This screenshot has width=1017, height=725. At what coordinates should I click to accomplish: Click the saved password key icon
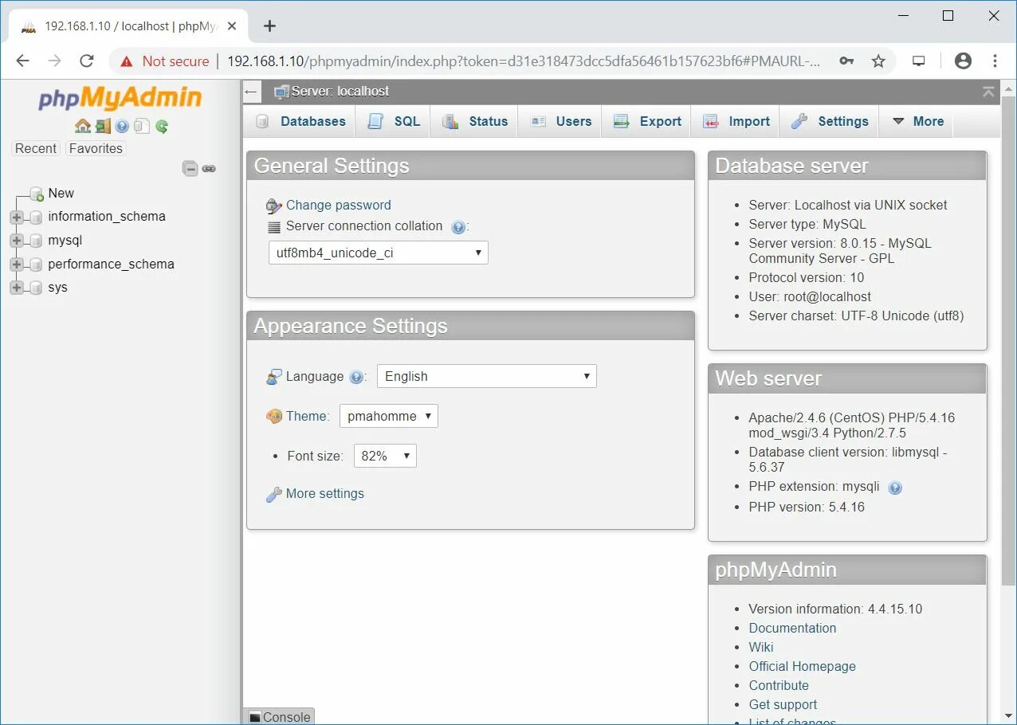pyautogui.click(x=846, y=61)
